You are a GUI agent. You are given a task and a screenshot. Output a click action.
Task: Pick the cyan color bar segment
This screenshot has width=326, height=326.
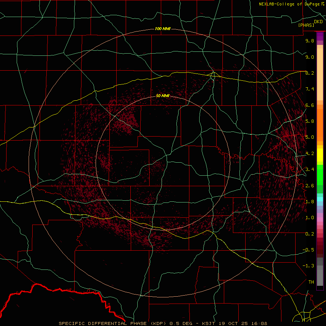tap(320, 199)
